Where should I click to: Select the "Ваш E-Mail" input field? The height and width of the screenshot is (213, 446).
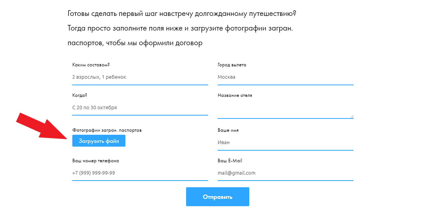coord(285,173)
